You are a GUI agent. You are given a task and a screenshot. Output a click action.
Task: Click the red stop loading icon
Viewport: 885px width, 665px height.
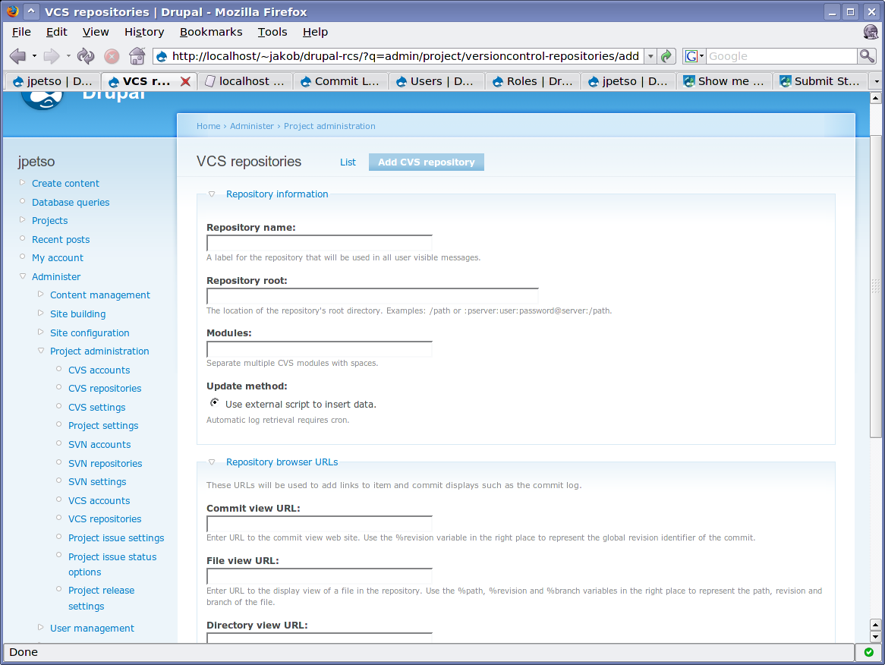click(112, 55)
